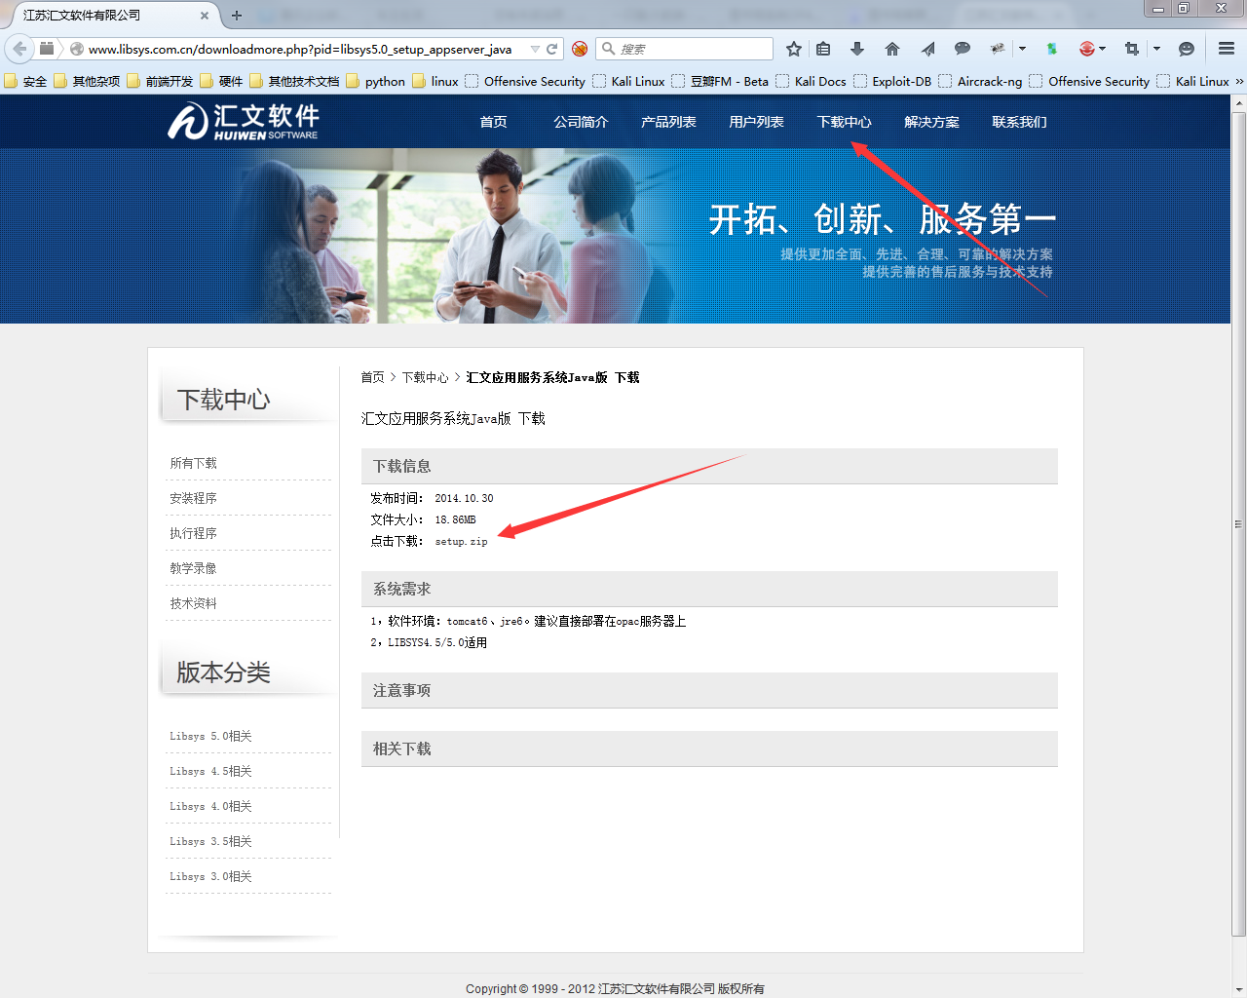The image size is (1247, 998).
Task: Click 首页 in the breadcrumb
Action: [372, 377]
